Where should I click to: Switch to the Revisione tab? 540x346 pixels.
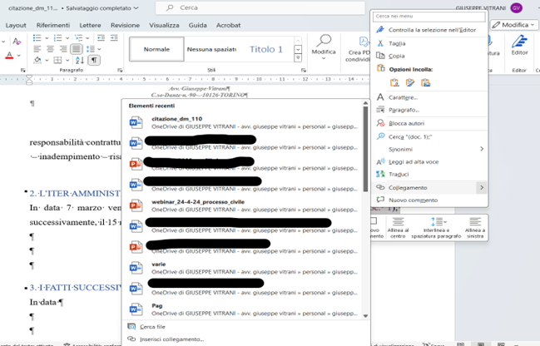[x=125, y=25]
